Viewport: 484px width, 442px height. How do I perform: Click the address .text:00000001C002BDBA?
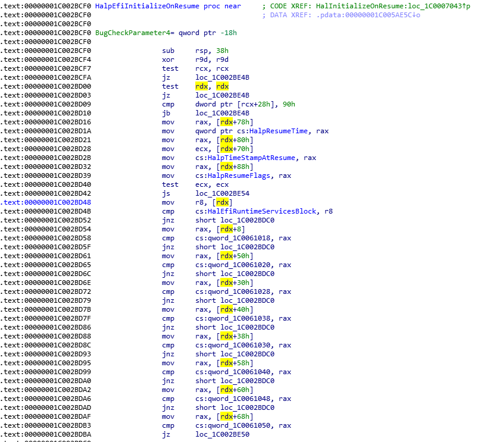tap(46, 435)
